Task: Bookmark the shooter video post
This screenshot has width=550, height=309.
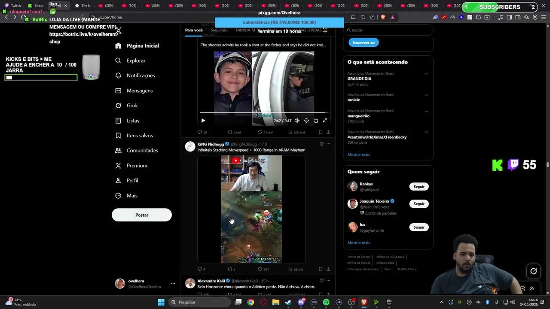Action: (x=321, y=132)
